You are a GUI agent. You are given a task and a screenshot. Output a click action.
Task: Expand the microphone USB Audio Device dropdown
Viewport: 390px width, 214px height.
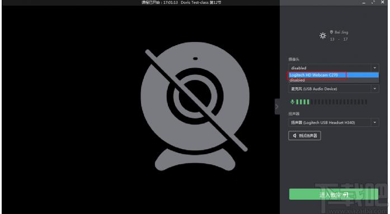coord(374,89)
